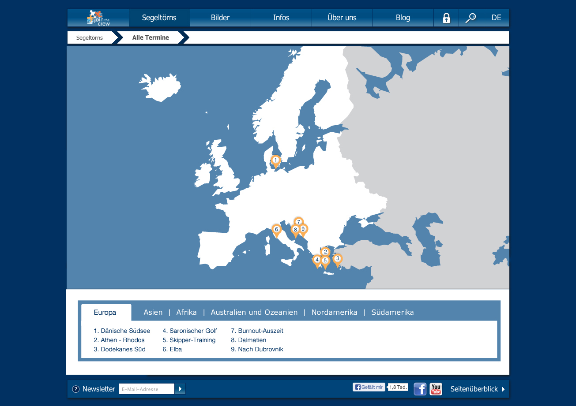576x406 pixels.
Task: Open the Nach Dubrovnik trip link
Action: point(257,349)
